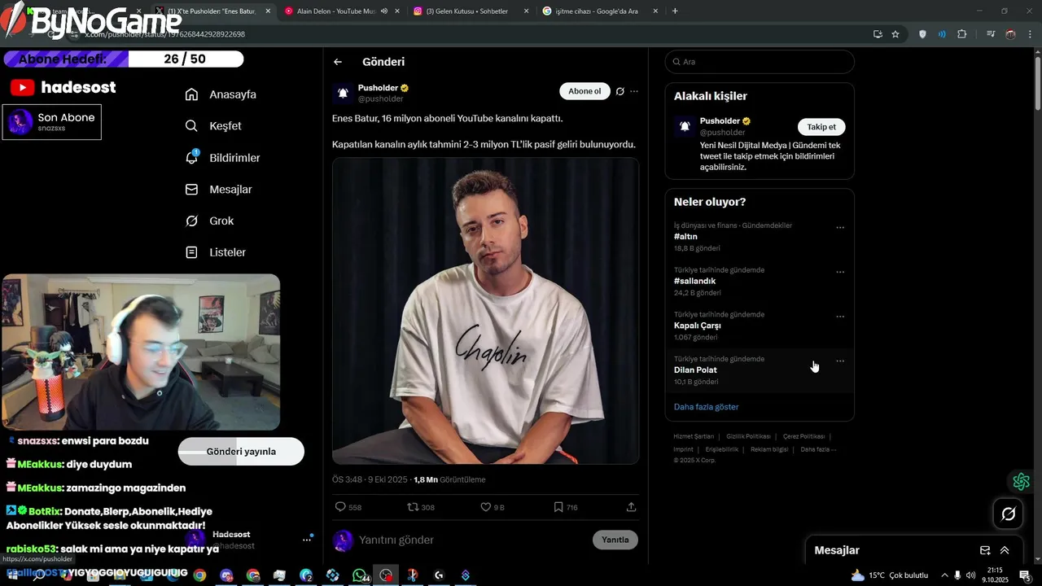Close the işitme cihazı Google tab
Screen dimensions: 1042x586
point(655,11)
